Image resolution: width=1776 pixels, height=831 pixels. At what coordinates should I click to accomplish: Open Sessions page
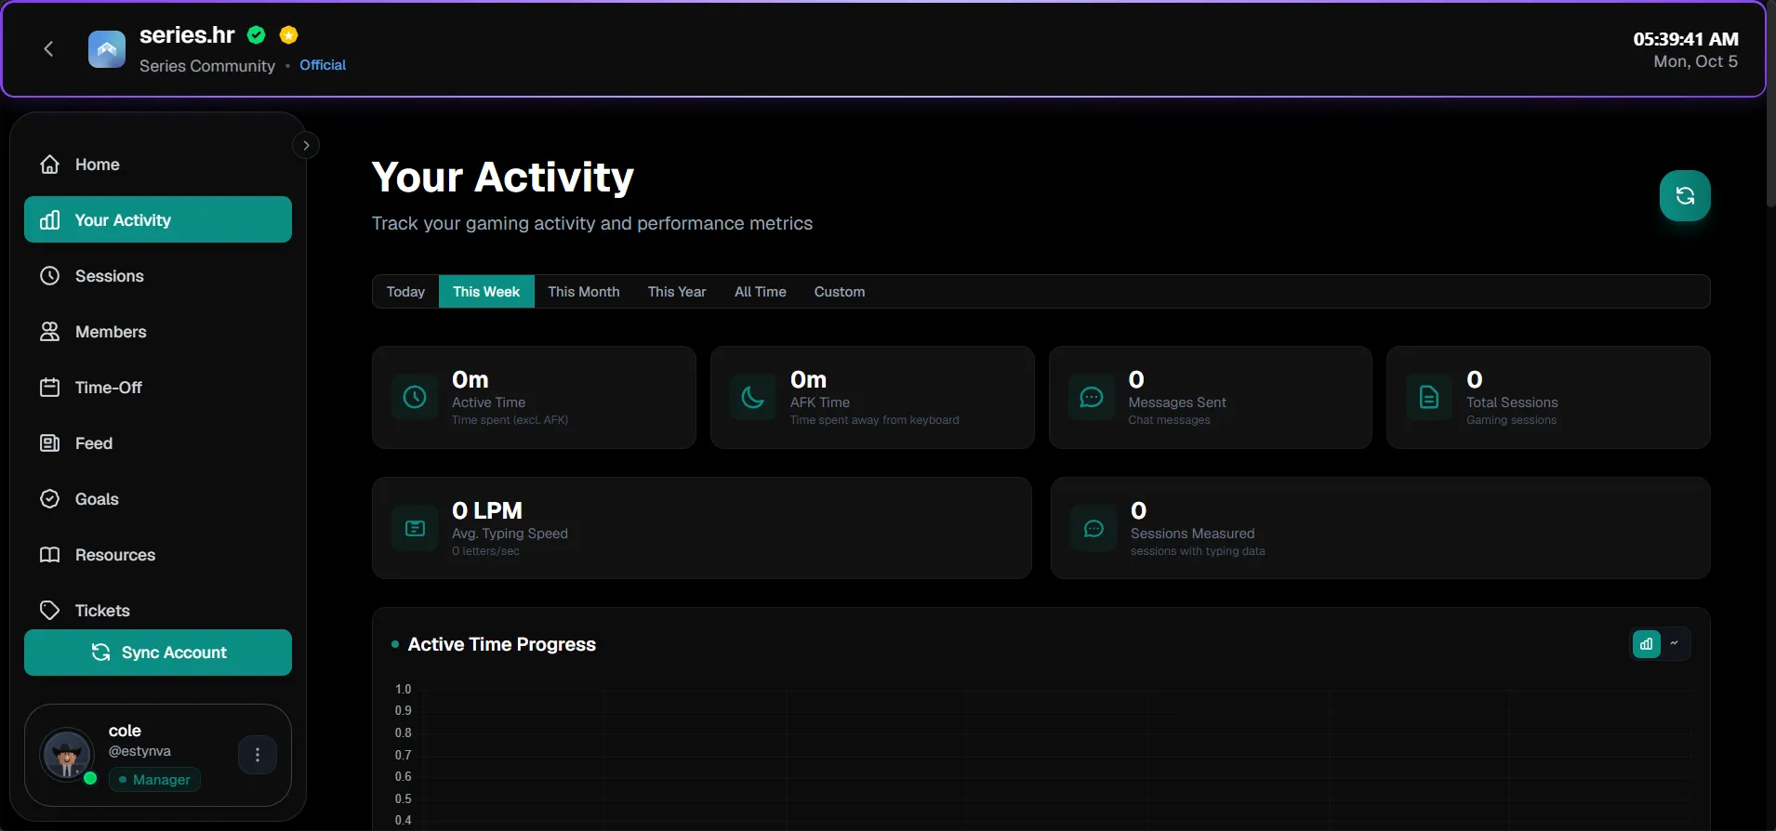158,276
